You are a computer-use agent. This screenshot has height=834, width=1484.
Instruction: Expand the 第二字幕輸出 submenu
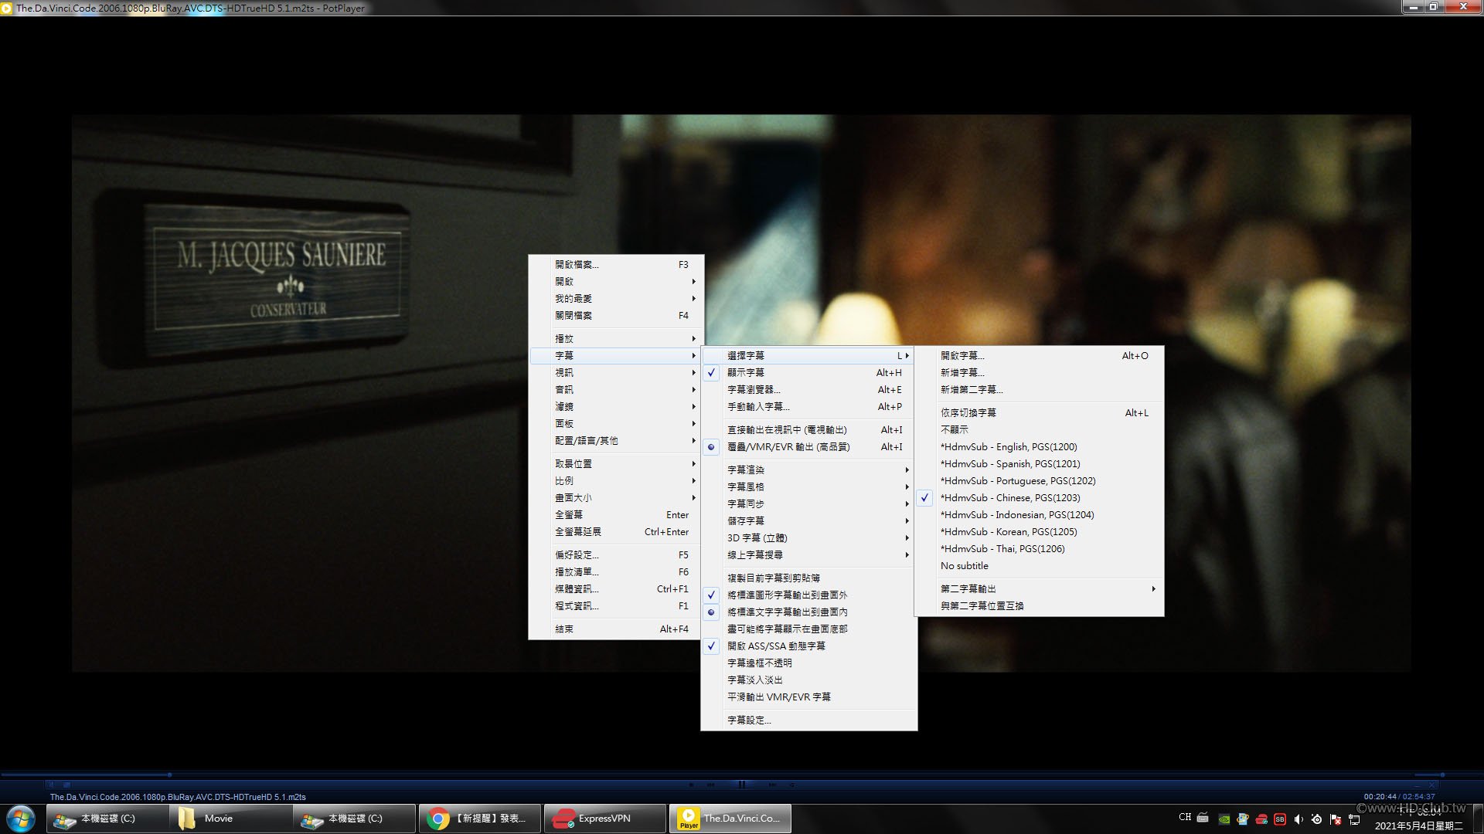click(x=1039, y=589)
